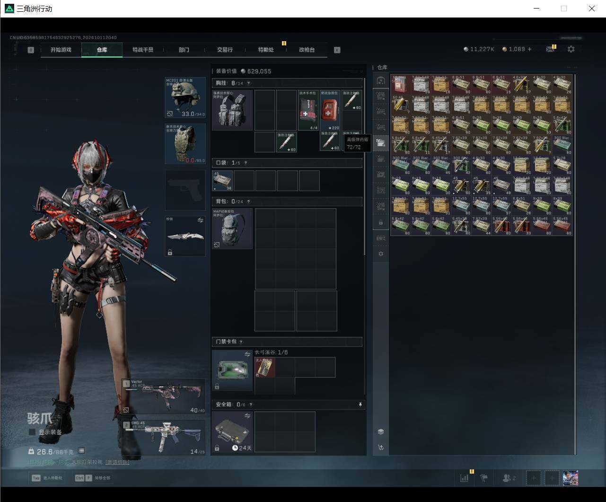
Task: Toggle swap arrows on safe box
Action: [x=247, y=415]
